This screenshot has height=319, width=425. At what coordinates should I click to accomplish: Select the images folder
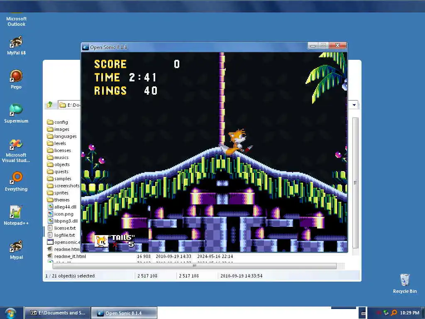click(x=58, y=129)
